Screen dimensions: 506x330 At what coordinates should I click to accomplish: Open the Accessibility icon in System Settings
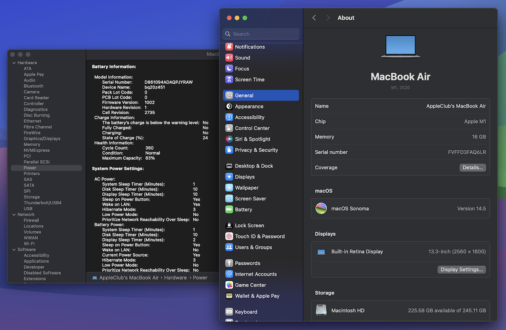(x=229, y=117)
